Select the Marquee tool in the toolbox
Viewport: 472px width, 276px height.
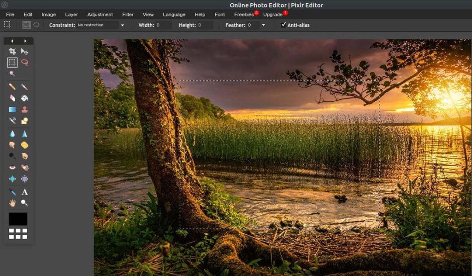12,63
